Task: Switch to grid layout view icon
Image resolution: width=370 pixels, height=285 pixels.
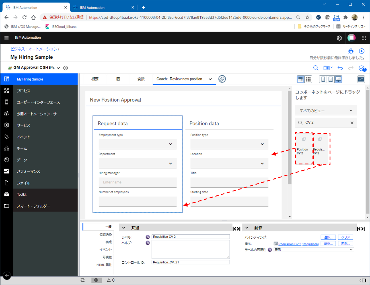Action: (x=308, y=79)
